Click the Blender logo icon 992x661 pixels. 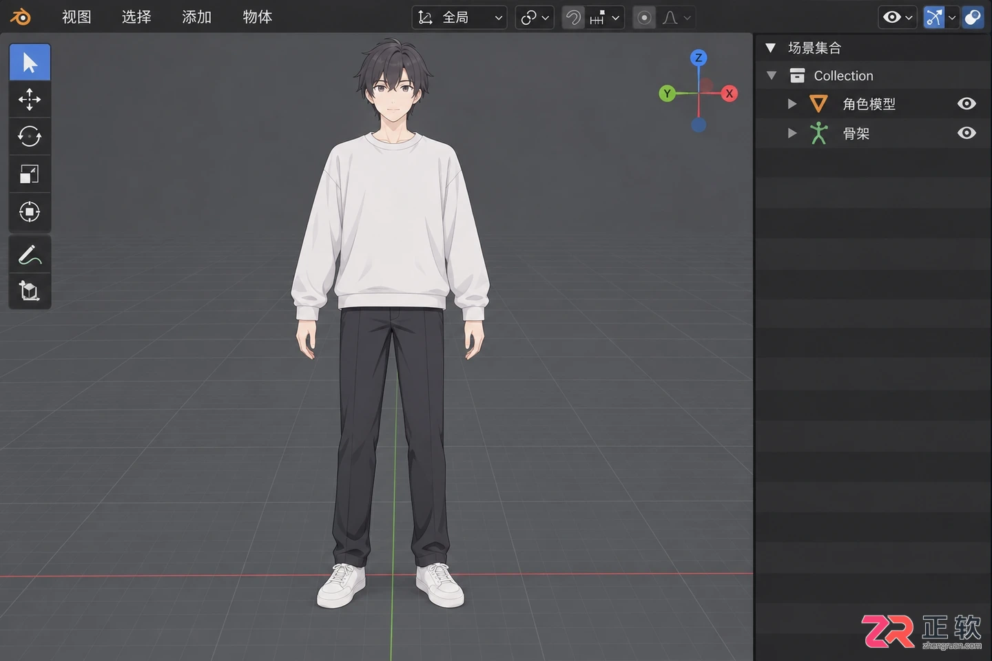point(21,17)
